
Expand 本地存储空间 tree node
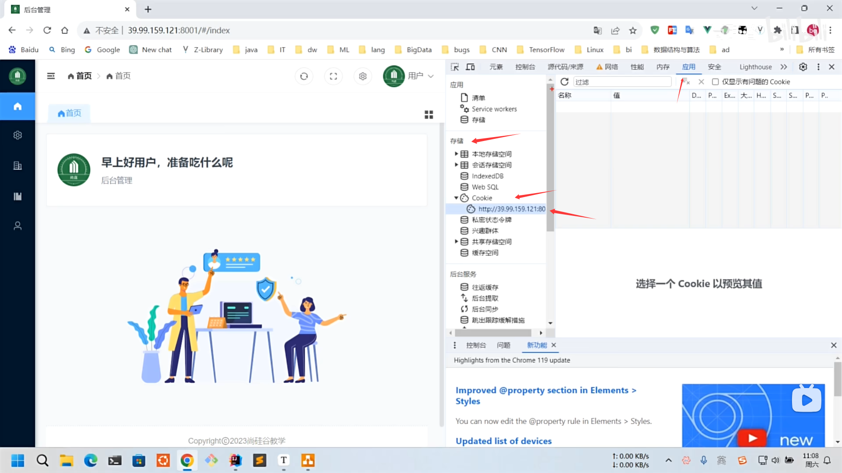click(456, 154)
